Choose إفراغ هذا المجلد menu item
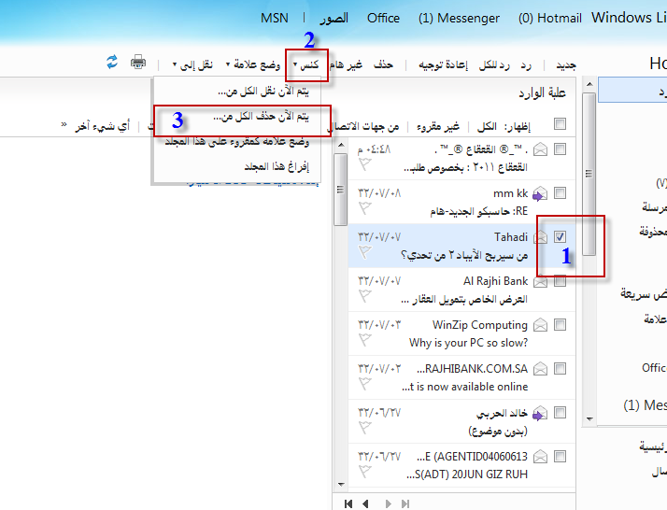 pyautogui.click(x=237, y=166)
